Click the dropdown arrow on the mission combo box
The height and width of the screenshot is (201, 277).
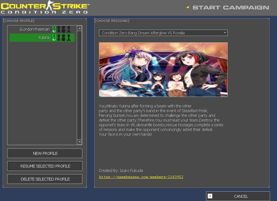(225, 33)
